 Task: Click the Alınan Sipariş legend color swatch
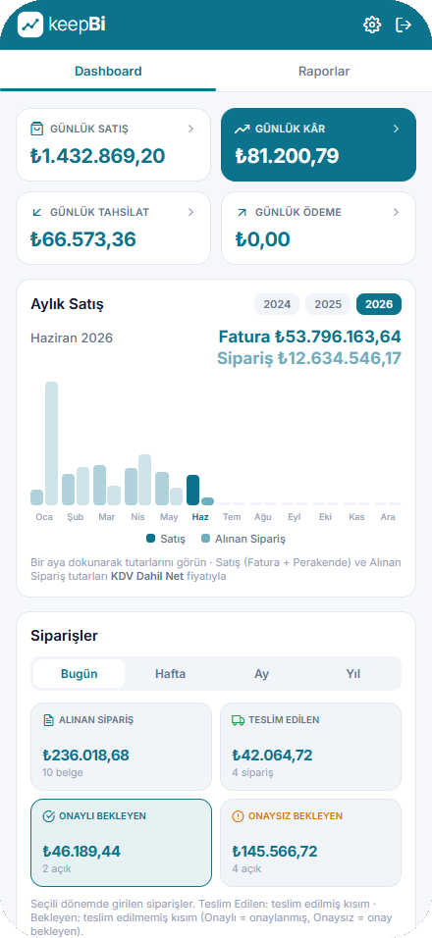click(x=205, y=539)
